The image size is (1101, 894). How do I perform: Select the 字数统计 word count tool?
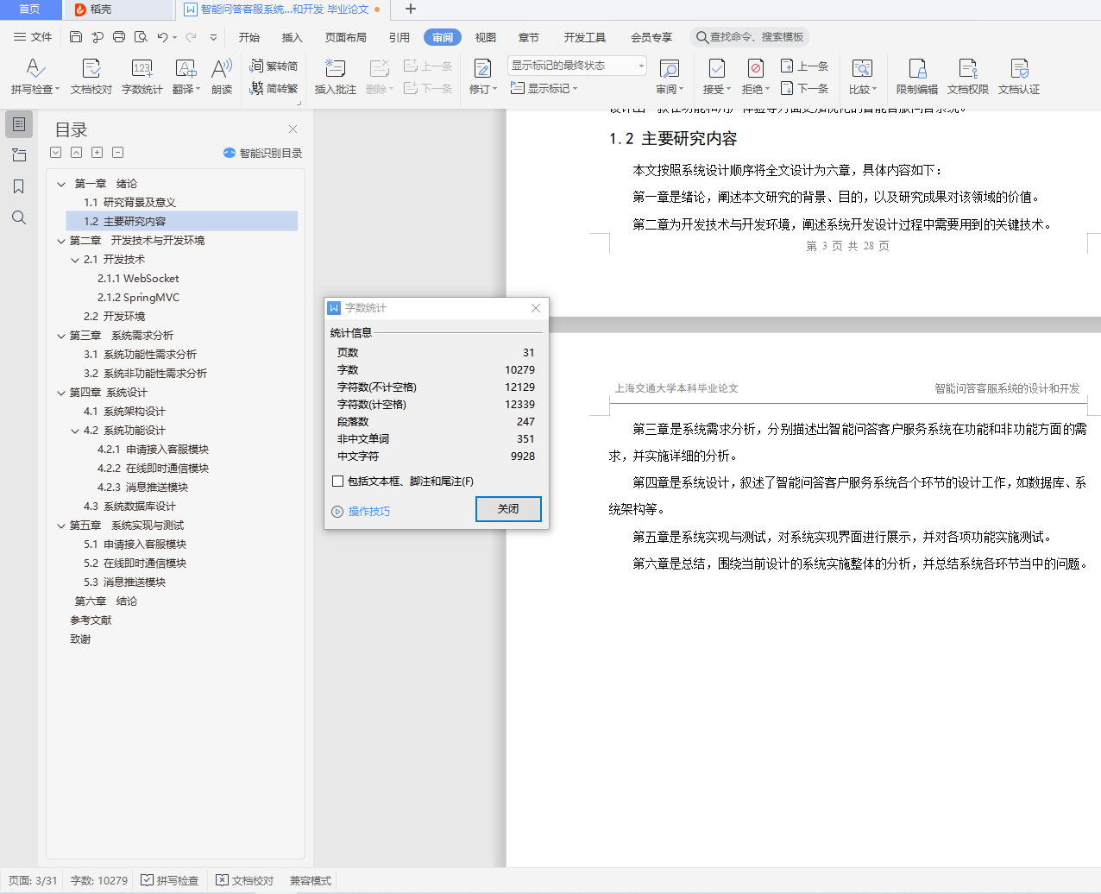[141, 76]
